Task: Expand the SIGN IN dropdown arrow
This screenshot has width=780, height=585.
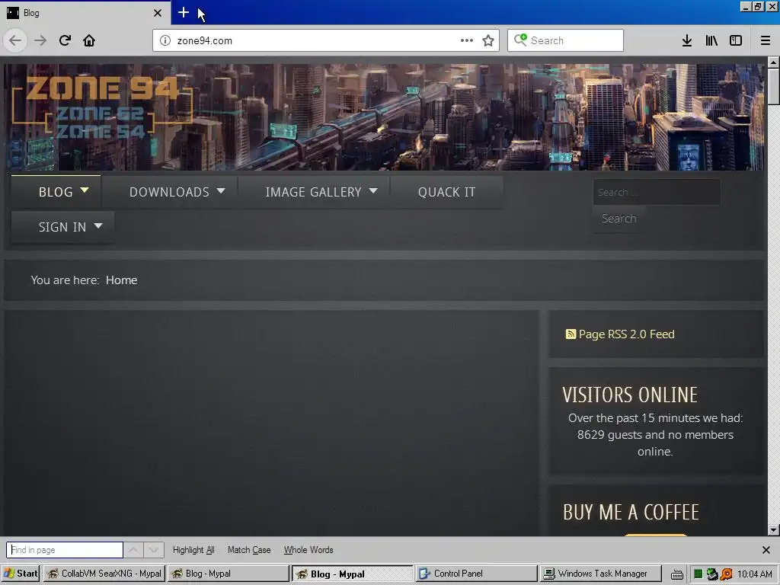Action: tap(98, 225)
